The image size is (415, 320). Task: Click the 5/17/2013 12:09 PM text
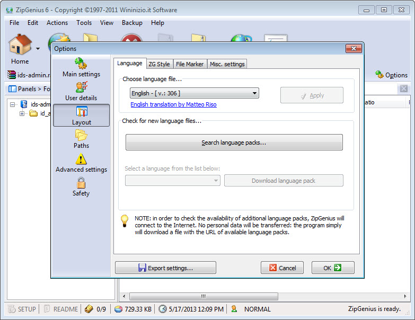click(196, 309)
